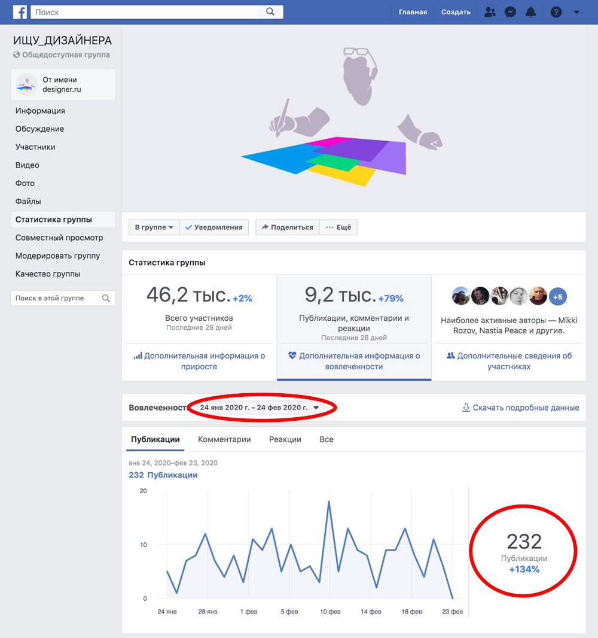Open 'Участники' in group sidebar
Viewport: 598px width, 638px height.
click(35, 147)
